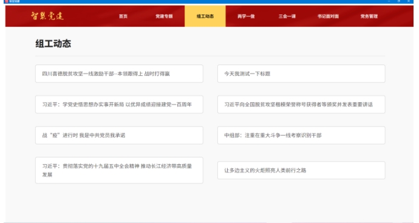Navigate to 书记面对面 section
Screen dimensions: 419x223
click(x=328, y=16)
